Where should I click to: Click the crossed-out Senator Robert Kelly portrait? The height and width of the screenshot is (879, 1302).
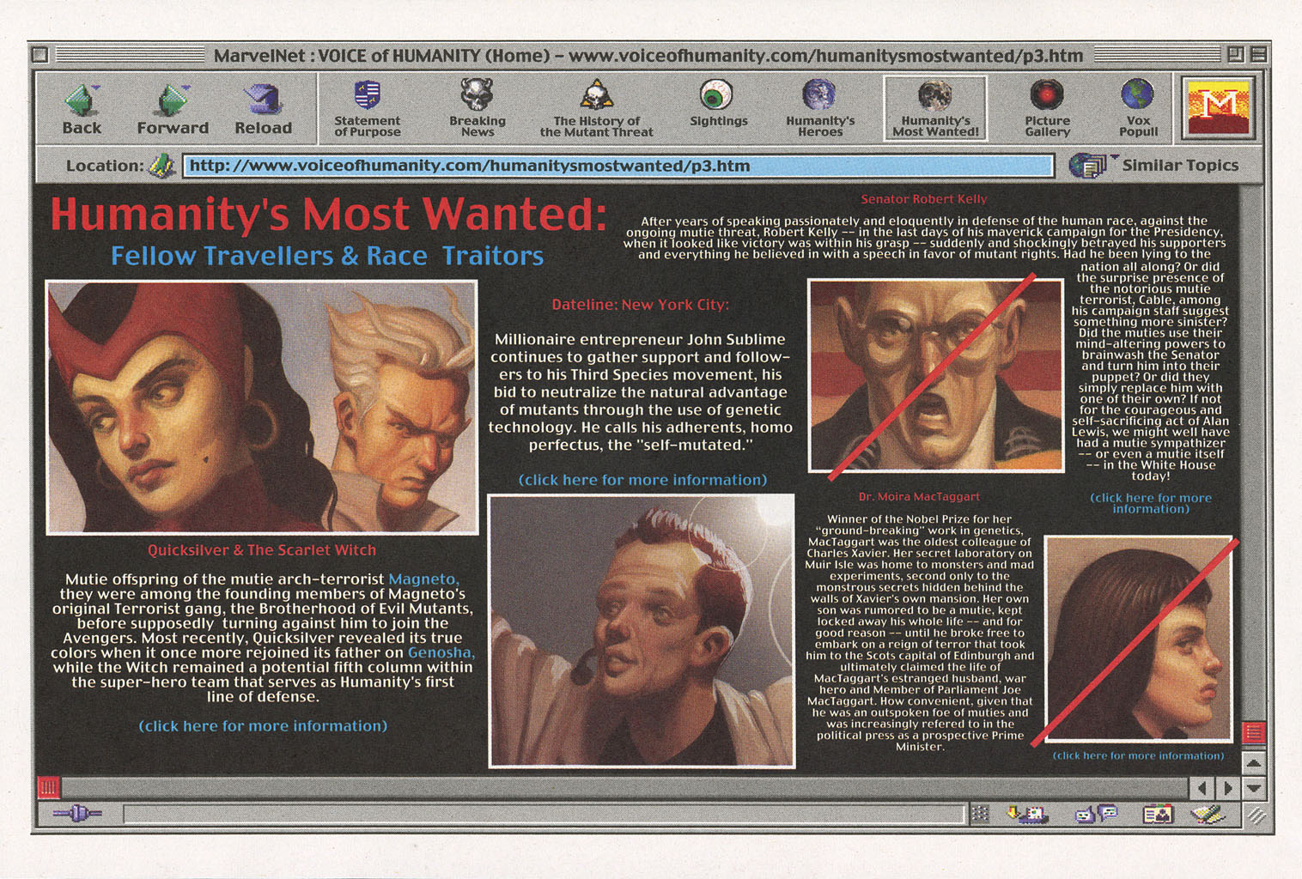point(936,376)
